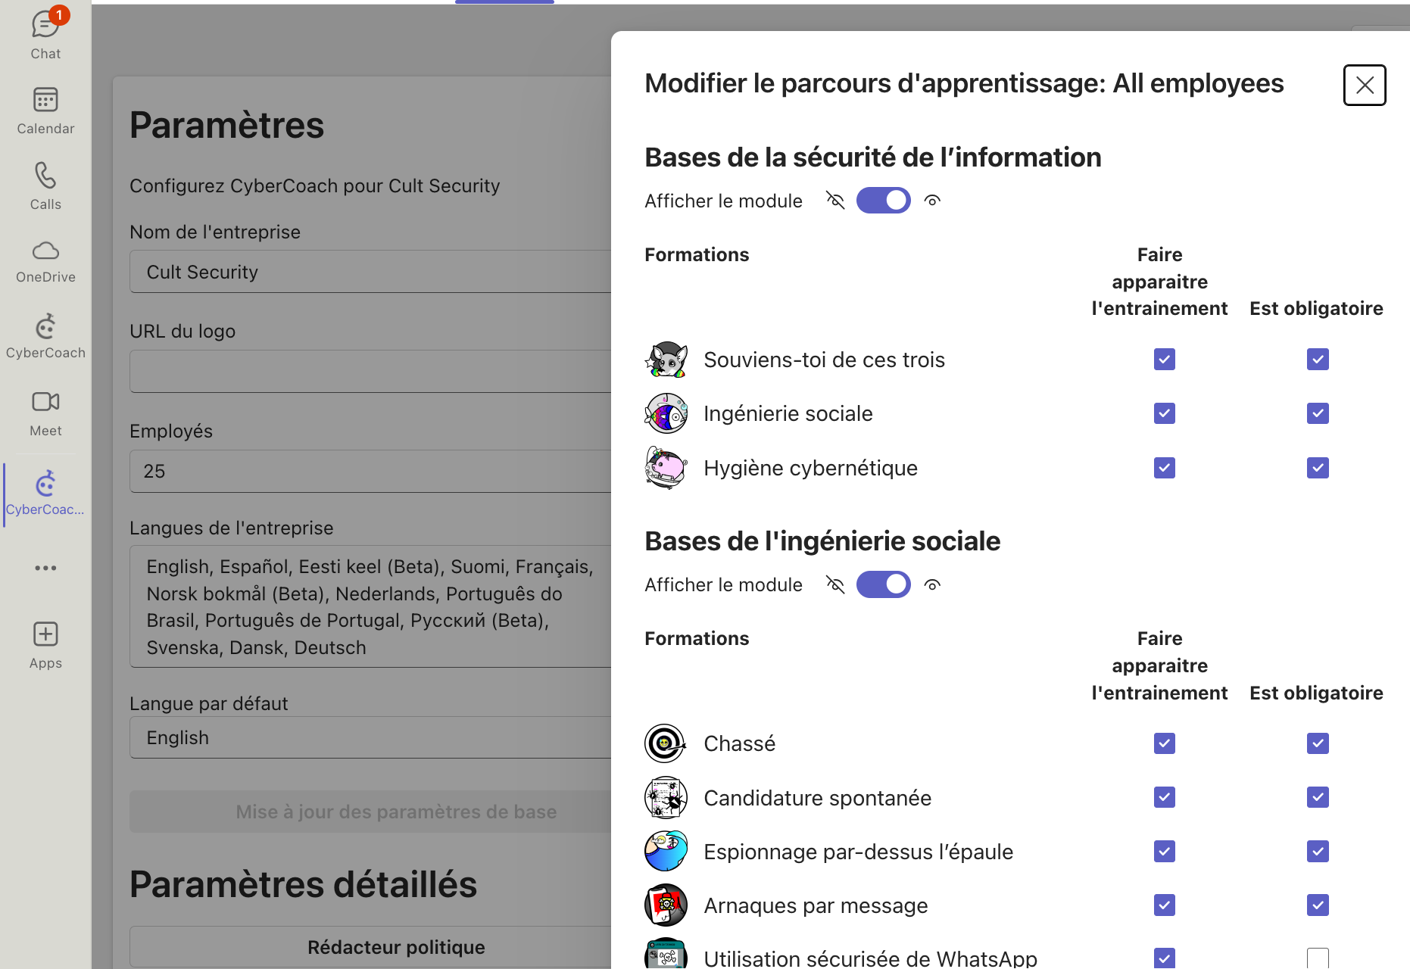Open the Calendar app icon

click(45, 110)
